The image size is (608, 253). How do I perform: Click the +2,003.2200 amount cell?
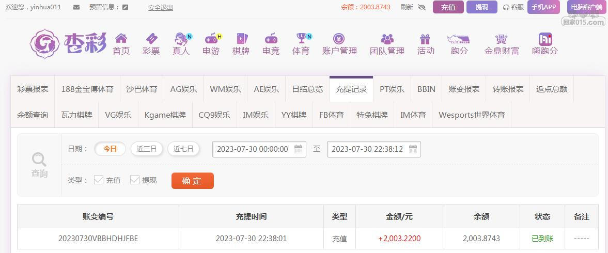click(x=399, y=239)
